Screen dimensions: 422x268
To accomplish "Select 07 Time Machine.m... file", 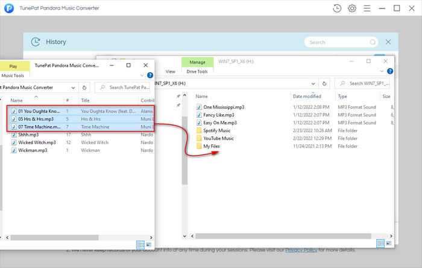I will coord(39,127).
